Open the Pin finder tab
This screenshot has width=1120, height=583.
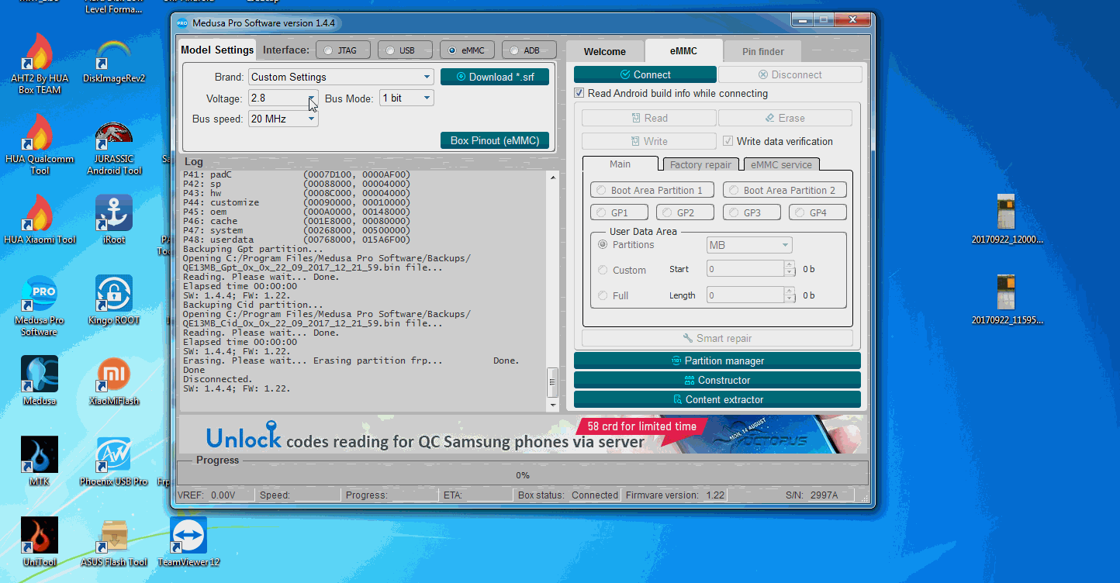pos(762,52)
